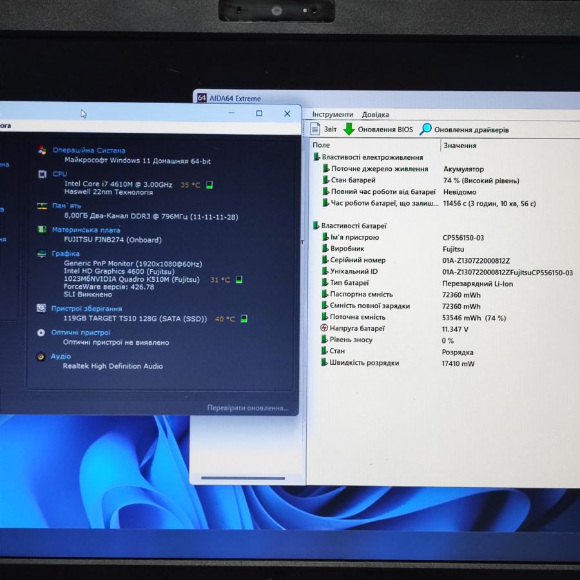This screenshot has height=580, width=580.
Task: Open the CPU section link
Action: [59, 173]
